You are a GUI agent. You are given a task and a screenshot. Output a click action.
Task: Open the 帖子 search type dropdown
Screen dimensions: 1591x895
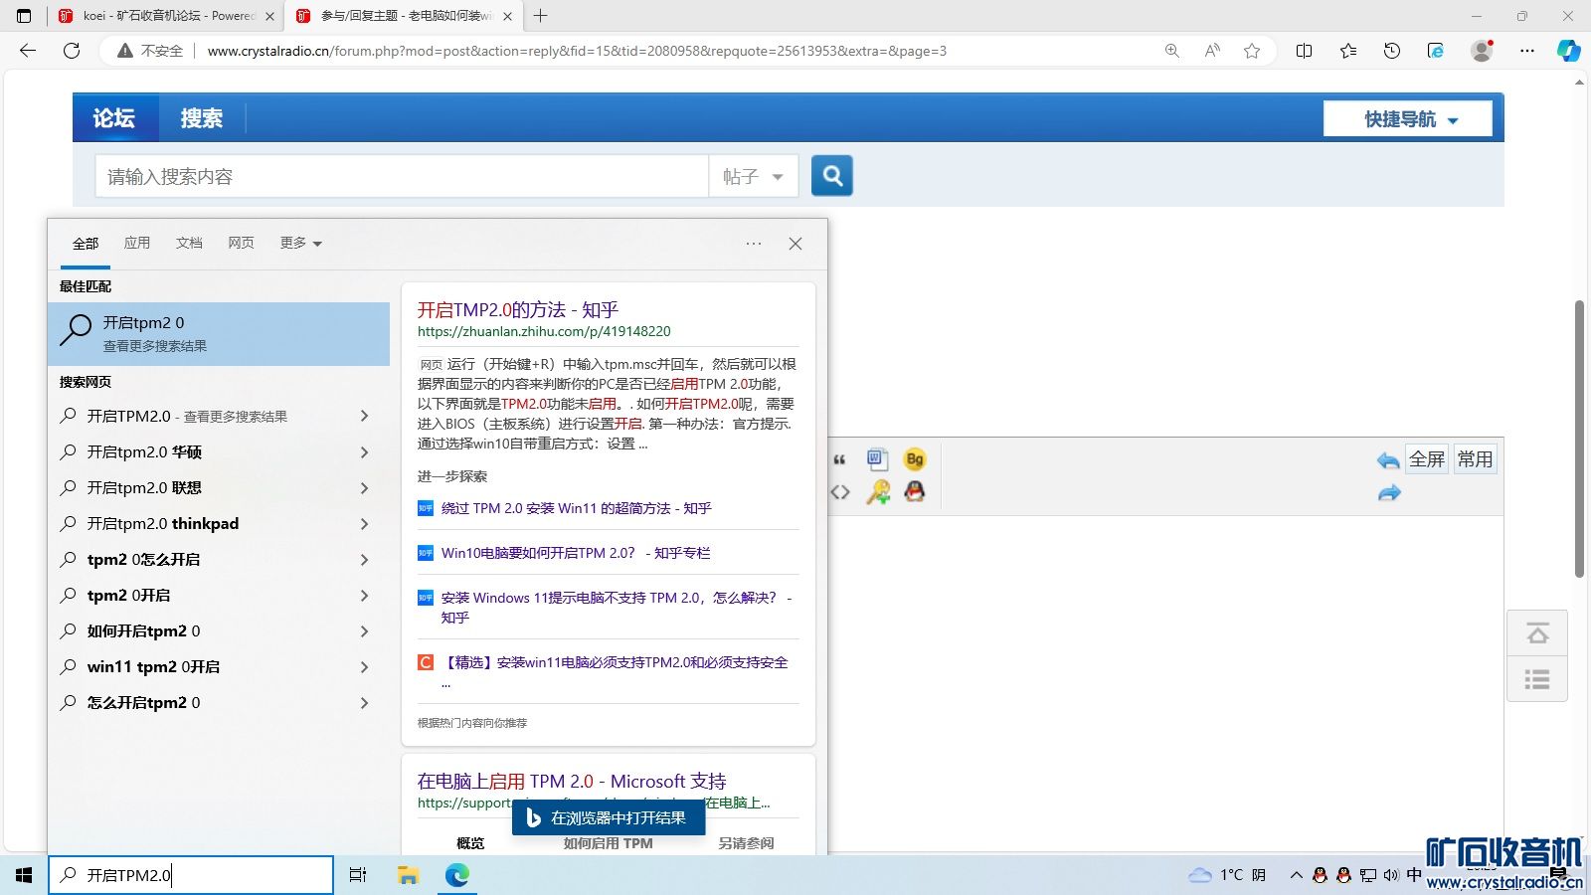[x=753, y=176]
